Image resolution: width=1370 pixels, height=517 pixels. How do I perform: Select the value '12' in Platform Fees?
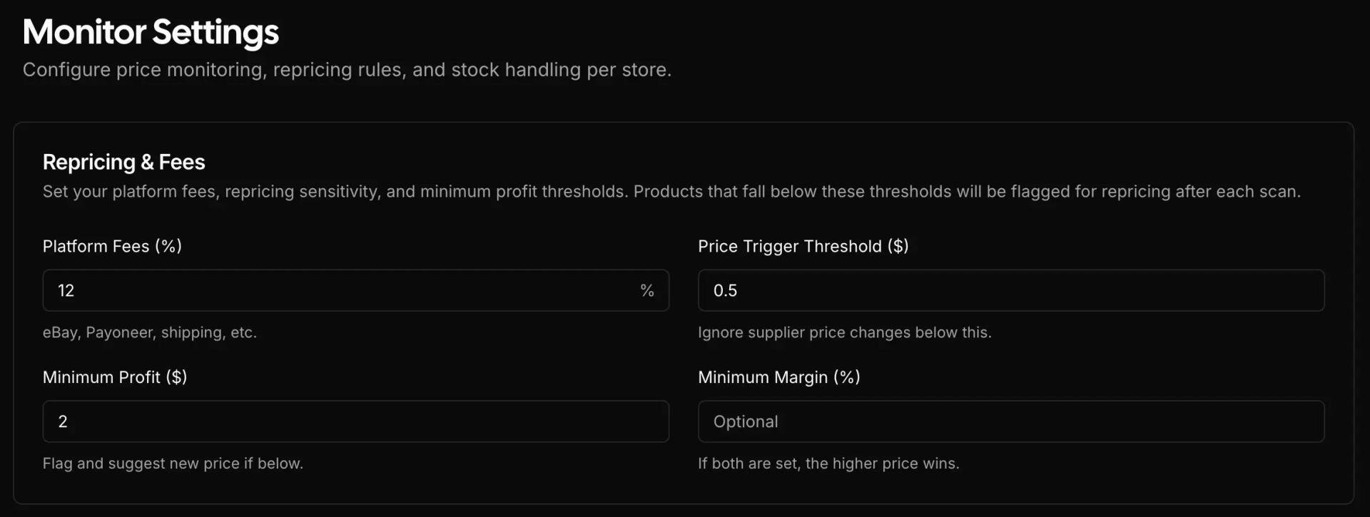[66, 290]
